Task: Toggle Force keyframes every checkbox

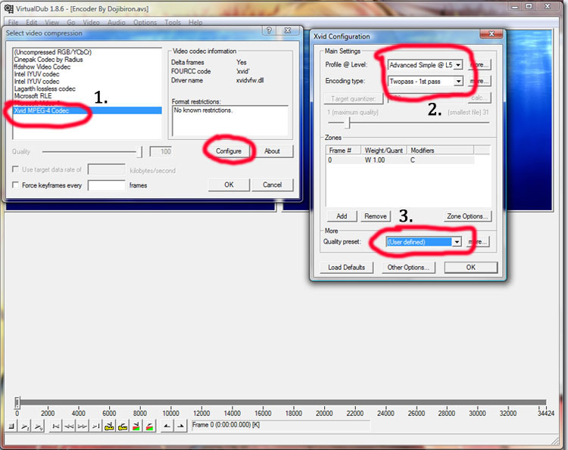Action: [x=15, y=185]
